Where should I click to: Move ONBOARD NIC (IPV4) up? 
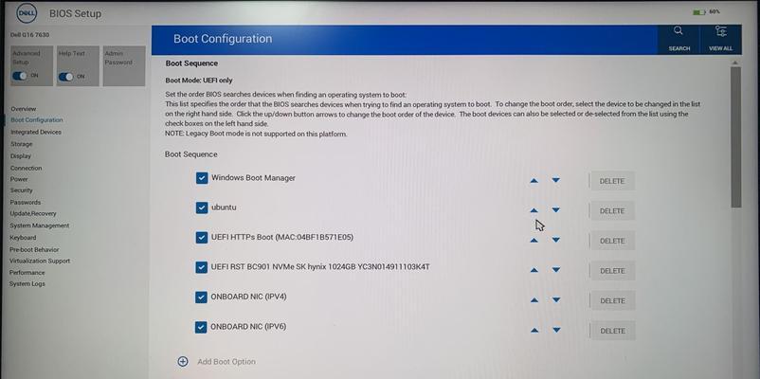click(534, 300)
